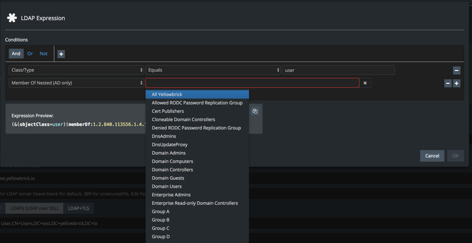
Task: Copy the expression preview to clipboard
Action: pyautogui.click(x=255, y=112)
